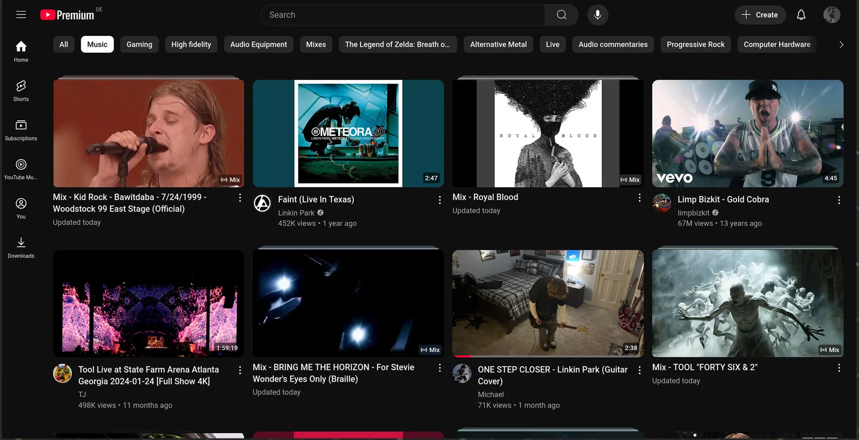Click the Search input field
The image size is (859, 440).
point(403,15)
